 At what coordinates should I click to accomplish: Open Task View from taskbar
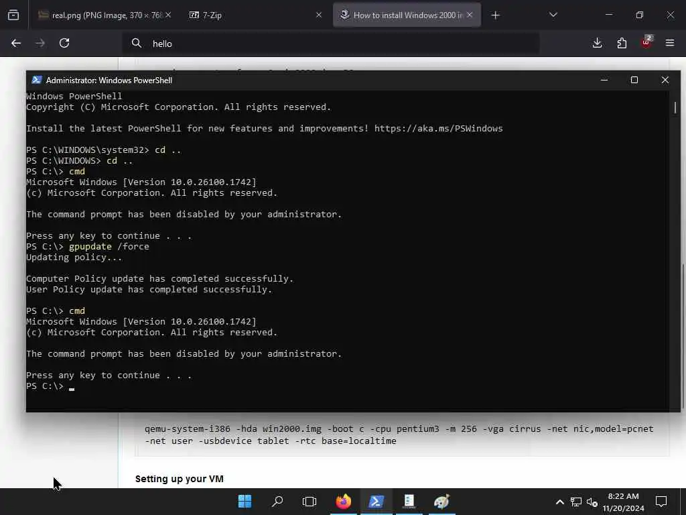pyautogui.click(x=310, y=502)
